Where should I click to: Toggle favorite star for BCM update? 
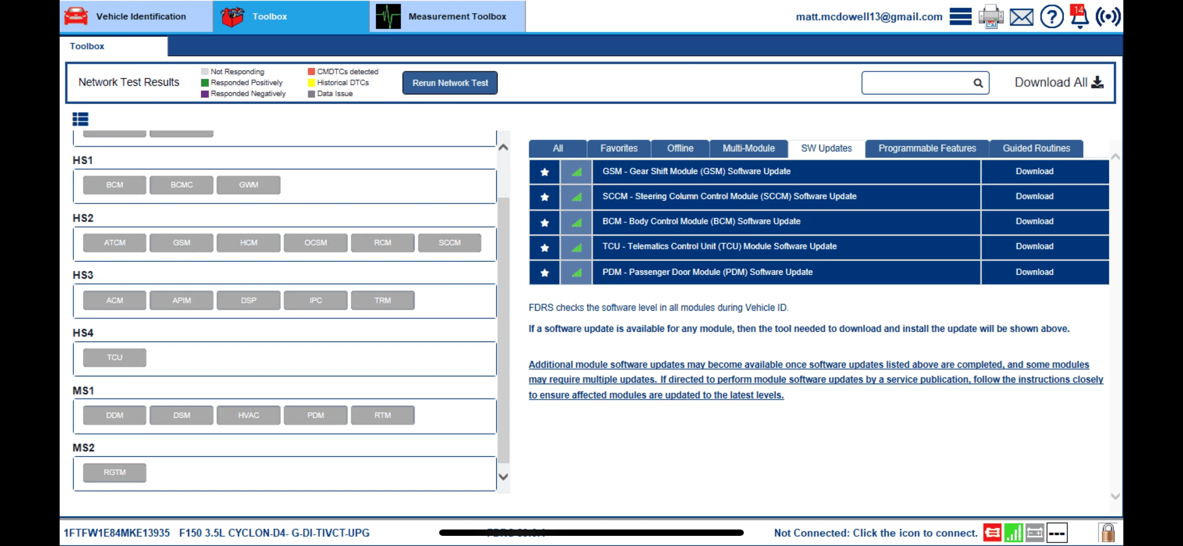(545, 223)
